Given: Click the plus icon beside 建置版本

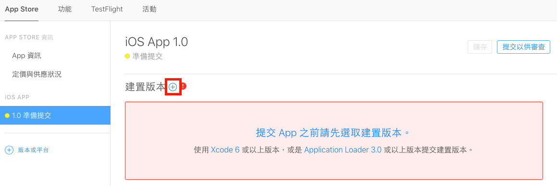Looking at the screenshot, I should tap(173, 87).
